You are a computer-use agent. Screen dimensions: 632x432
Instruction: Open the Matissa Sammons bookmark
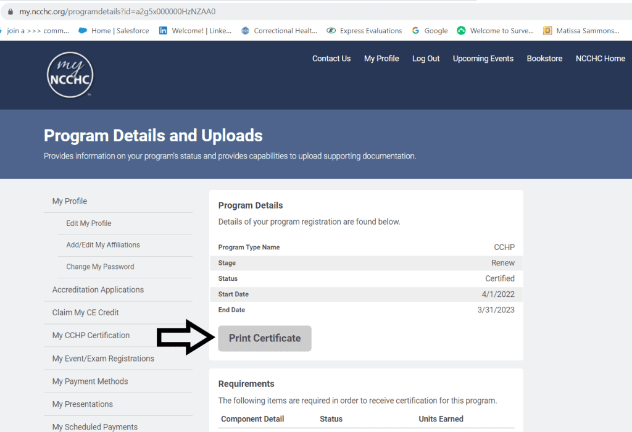pos(581,30)
